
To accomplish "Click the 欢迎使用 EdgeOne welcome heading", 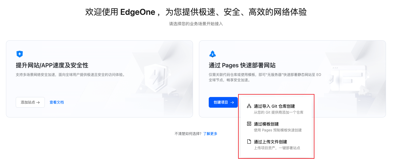I will pyautogui.click(x=196, y=12).
